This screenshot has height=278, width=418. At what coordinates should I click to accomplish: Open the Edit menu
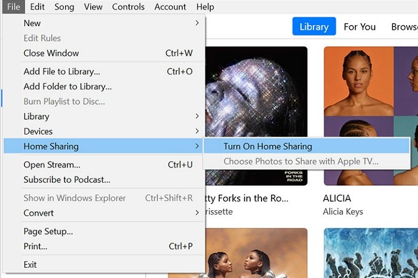pyautogui.click(x=37, y=7)
